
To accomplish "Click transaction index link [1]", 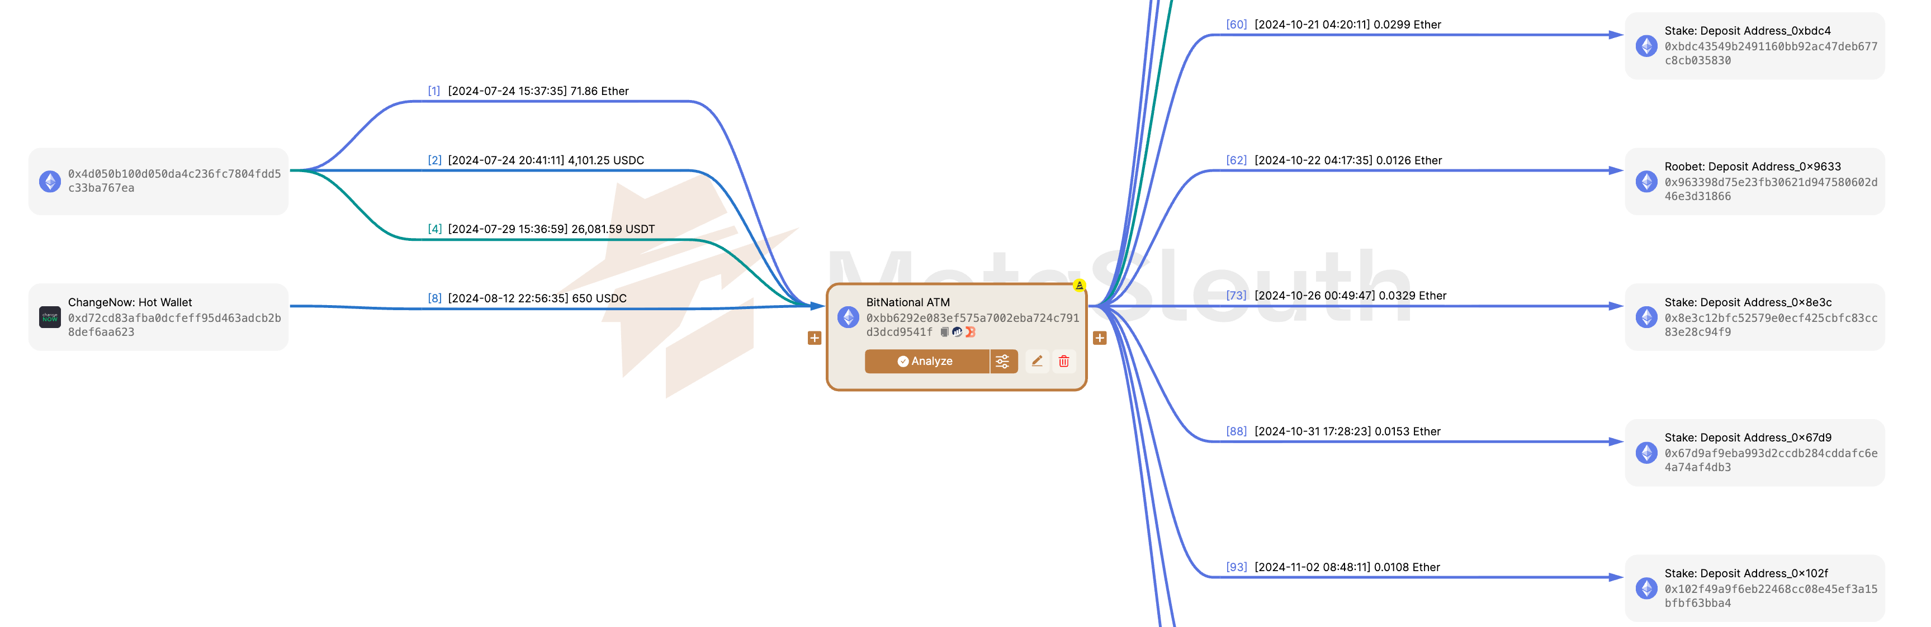I will point(433,92).
